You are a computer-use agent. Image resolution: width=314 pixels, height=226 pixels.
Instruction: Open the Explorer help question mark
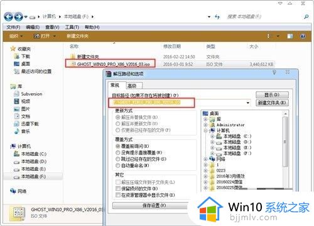pyautogui.click(x=303, y=36)
